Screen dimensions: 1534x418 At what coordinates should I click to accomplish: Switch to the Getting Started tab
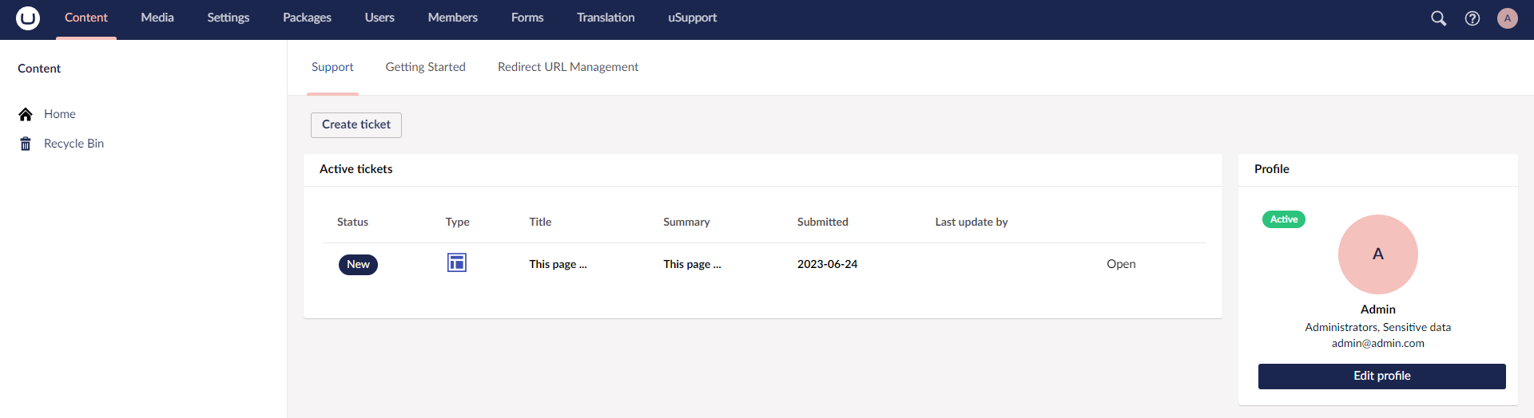point(425,67)
